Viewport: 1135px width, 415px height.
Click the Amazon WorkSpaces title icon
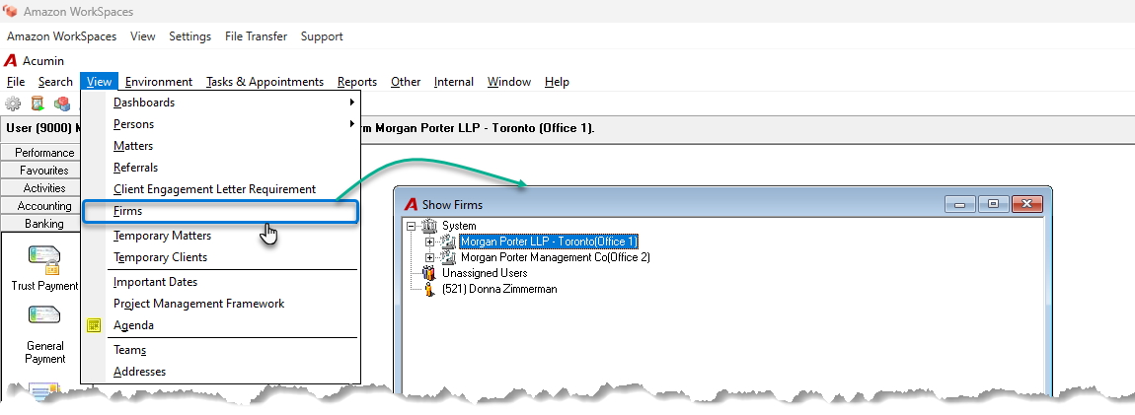10,12
